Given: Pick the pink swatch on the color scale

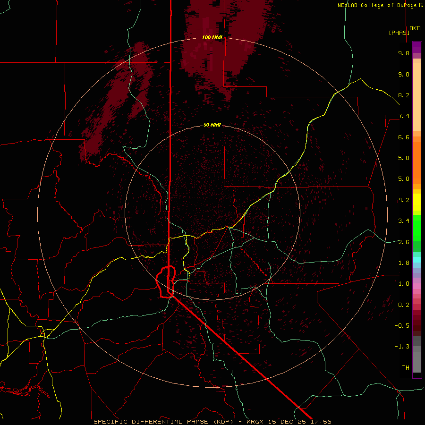Looking at the screenshot, I should click(x=417, y=286).
